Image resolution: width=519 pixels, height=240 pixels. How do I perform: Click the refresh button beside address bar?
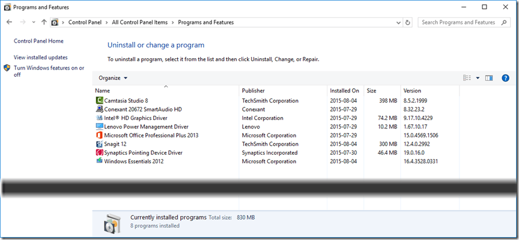pyautogui.click(x=408, y=23)
